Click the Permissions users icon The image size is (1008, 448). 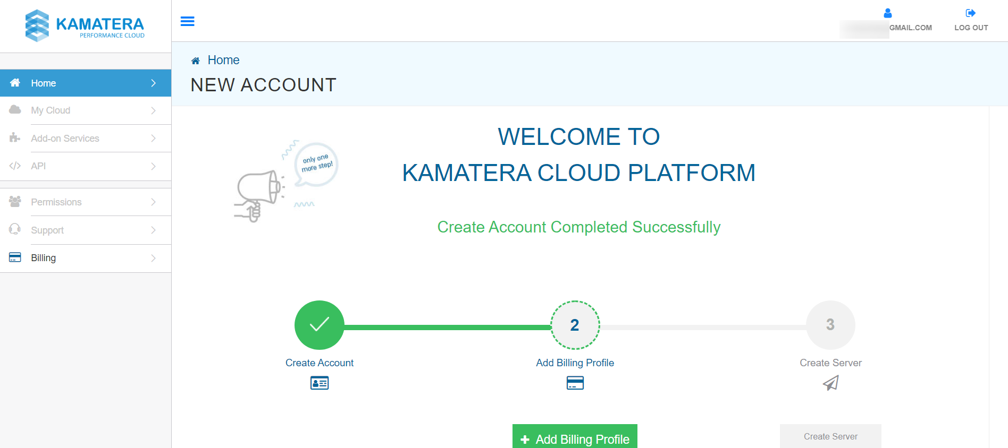pyautogui.click(x=14, y=201)
